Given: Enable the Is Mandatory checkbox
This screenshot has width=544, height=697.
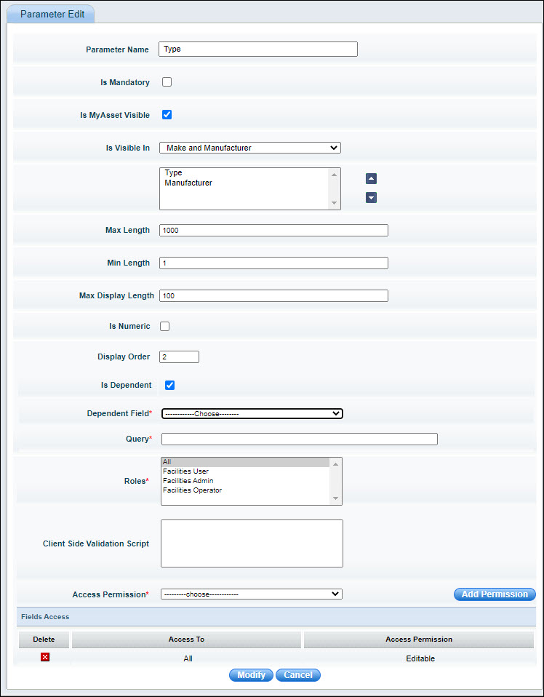Looking at the screenshot, I should [x=167, y=82].
